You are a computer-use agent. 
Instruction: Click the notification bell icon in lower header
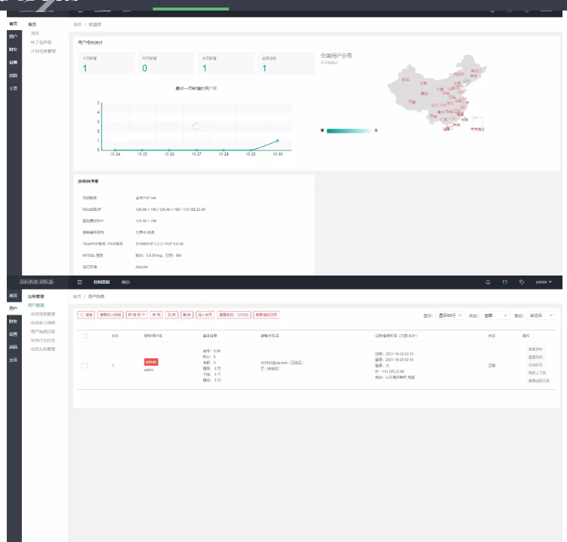(488, 282)
